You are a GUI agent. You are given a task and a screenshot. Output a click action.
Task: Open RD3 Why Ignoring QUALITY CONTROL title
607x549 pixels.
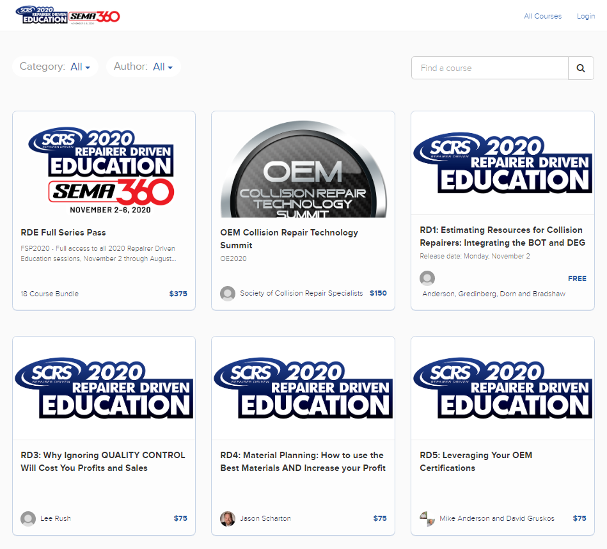[102, 461]
